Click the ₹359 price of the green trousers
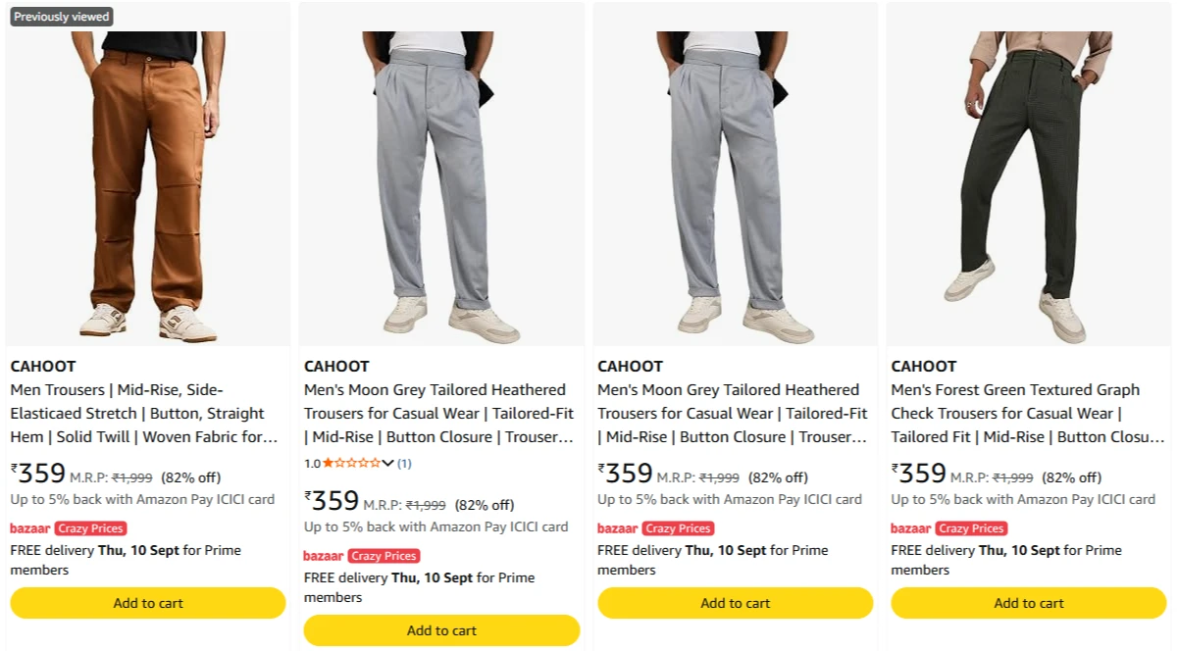Screen dimensions: 1178x651 pyautogui.click(x=919, y=475)
